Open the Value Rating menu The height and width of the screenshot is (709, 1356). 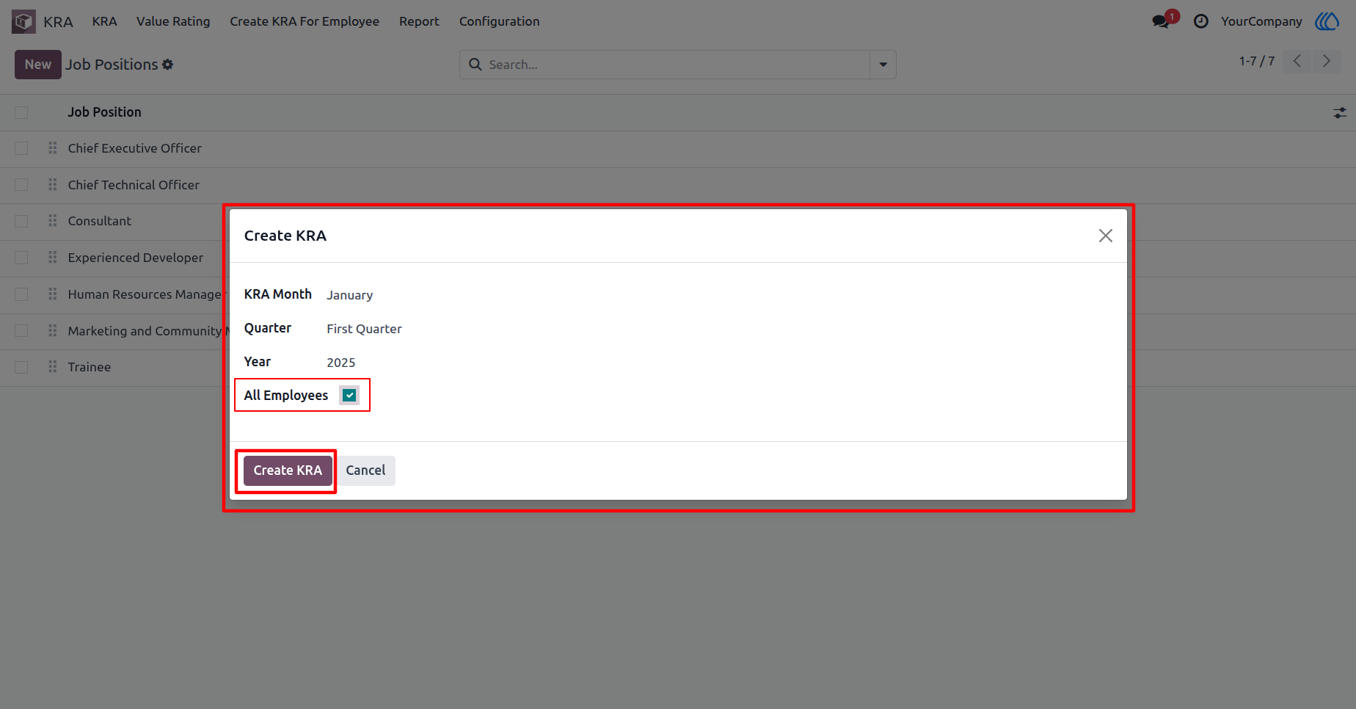[173, 21]
